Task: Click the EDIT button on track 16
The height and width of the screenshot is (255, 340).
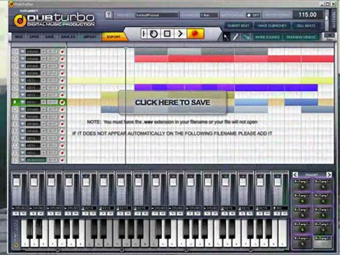Action: (52, 160)
